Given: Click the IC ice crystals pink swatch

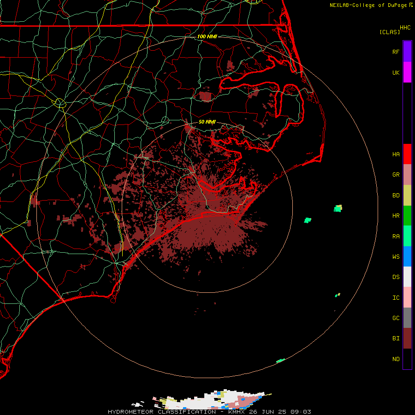Looking at the screenshot, I should [407, 297].
